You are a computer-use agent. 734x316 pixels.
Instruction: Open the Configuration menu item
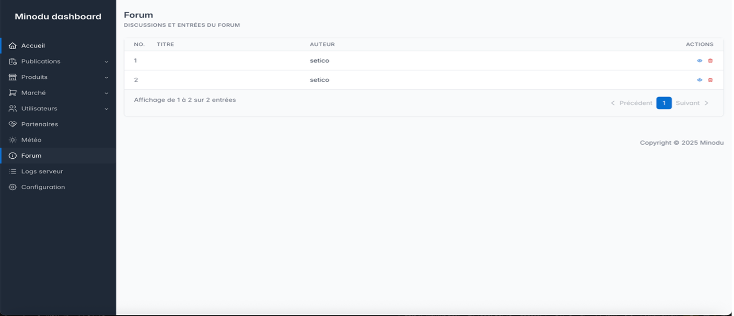click(58, 187)
